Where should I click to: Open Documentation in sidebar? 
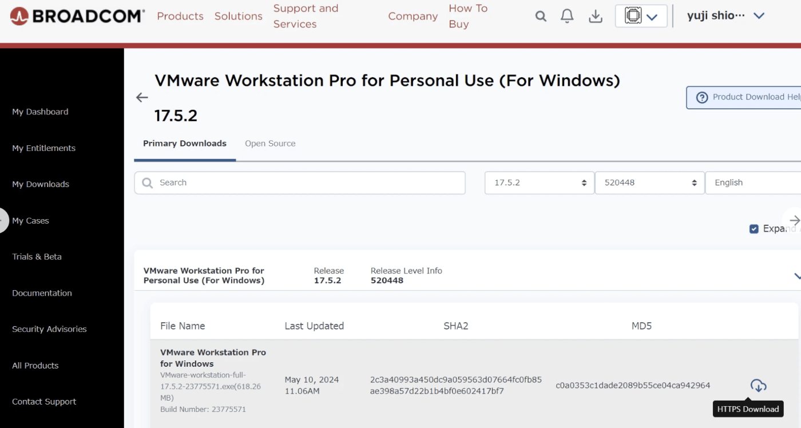pyautogui.click(x=42, y=293)
